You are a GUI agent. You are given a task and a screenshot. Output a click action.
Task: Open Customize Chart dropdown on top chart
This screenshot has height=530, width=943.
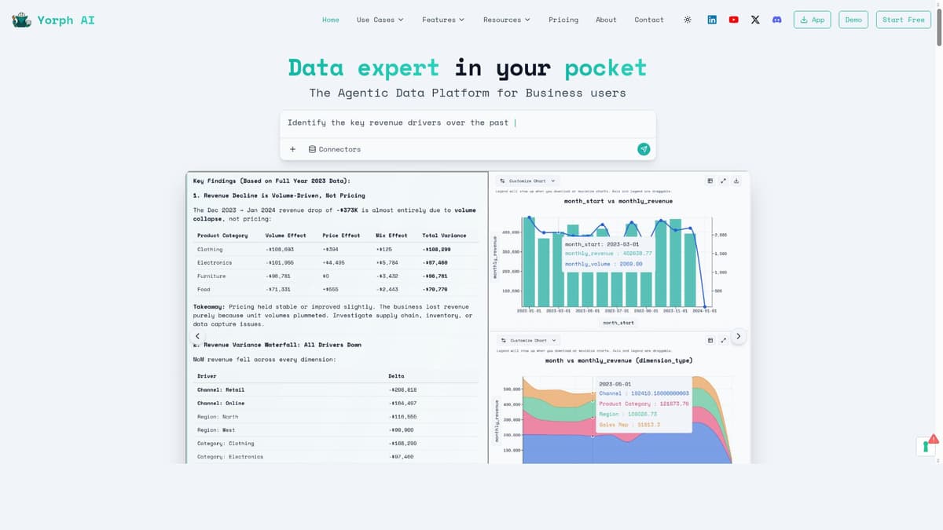point(528,181)
